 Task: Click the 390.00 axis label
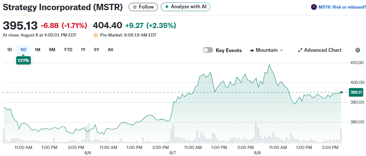[356, 102]
